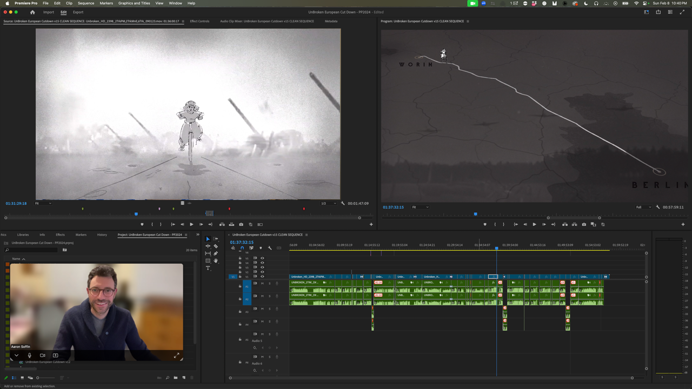This screenshot has height=389, width=692.
Task: Hide V1 track output with eye icon
Action: [x=262, y=277]
